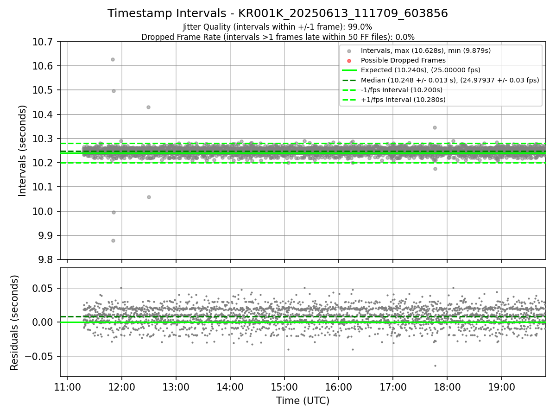Screen dimensions: 556x417
Task: Click the 'Residuals (seconds)' y-axis label
Action: pyautogui.click(x=15, y=322)
